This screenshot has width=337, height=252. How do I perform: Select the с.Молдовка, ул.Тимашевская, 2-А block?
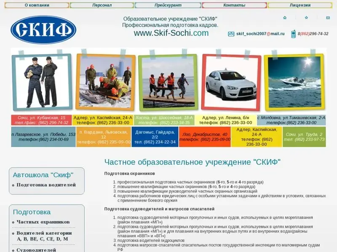pos(292,120)
